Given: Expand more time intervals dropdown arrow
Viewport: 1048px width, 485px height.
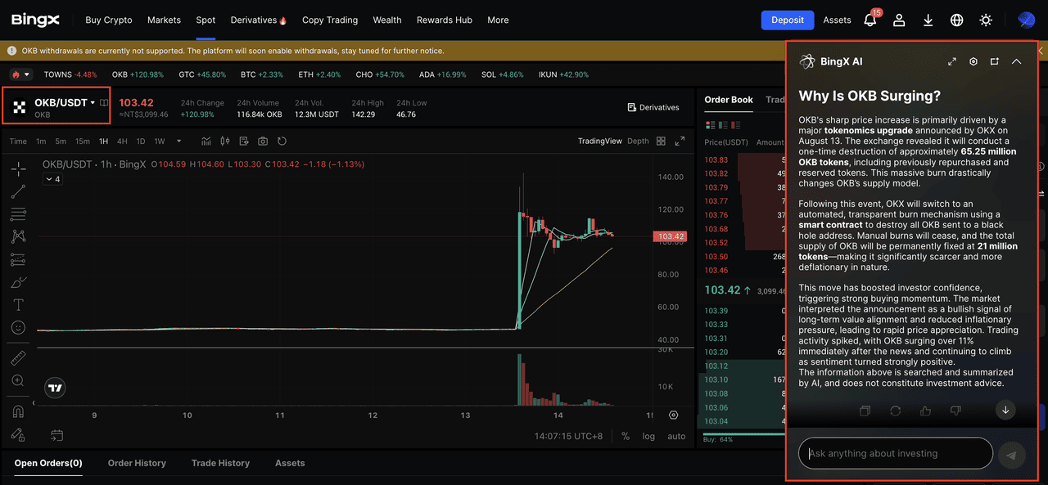Looking at the screenshot, I should tap(179, 141).
